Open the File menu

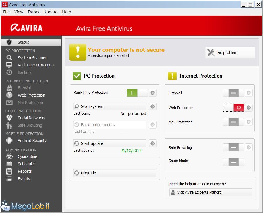[x=6, y=12]
